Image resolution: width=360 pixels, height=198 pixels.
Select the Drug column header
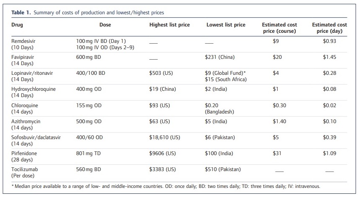point(17,24)
